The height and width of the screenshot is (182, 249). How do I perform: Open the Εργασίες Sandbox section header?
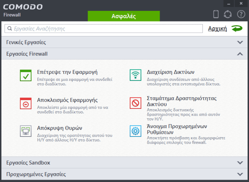124,162
